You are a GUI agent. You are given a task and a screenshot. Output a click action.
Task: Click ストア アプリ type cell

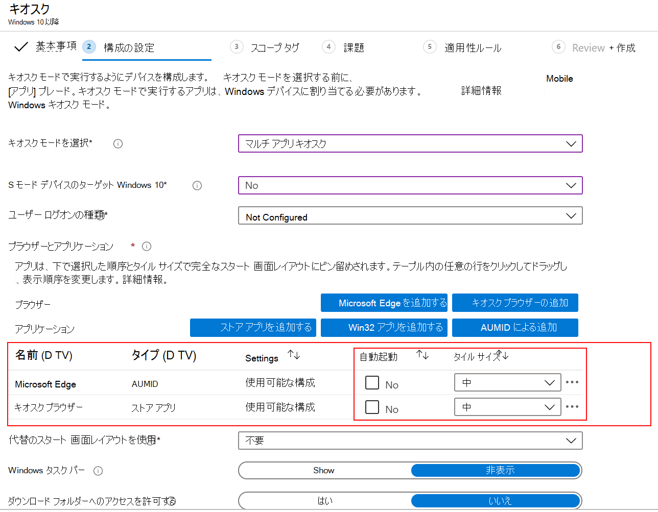[x=153, y=408]
